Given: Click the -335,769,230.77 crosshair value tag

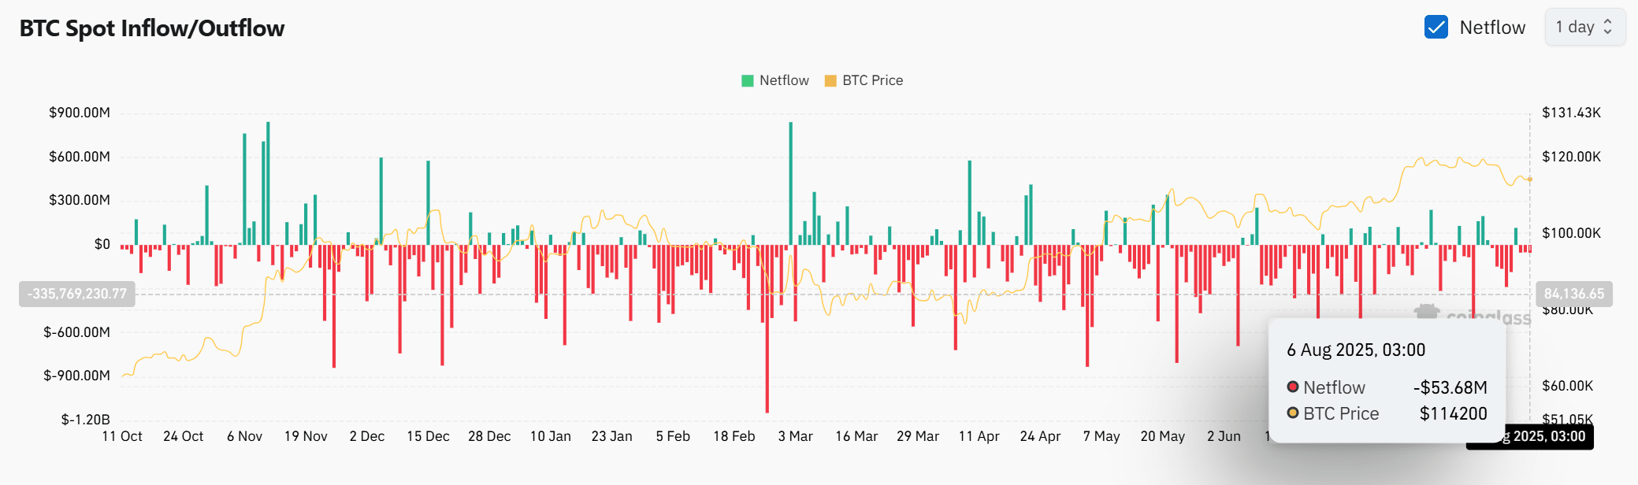Looking at the screenshot, I should point(77,294).
